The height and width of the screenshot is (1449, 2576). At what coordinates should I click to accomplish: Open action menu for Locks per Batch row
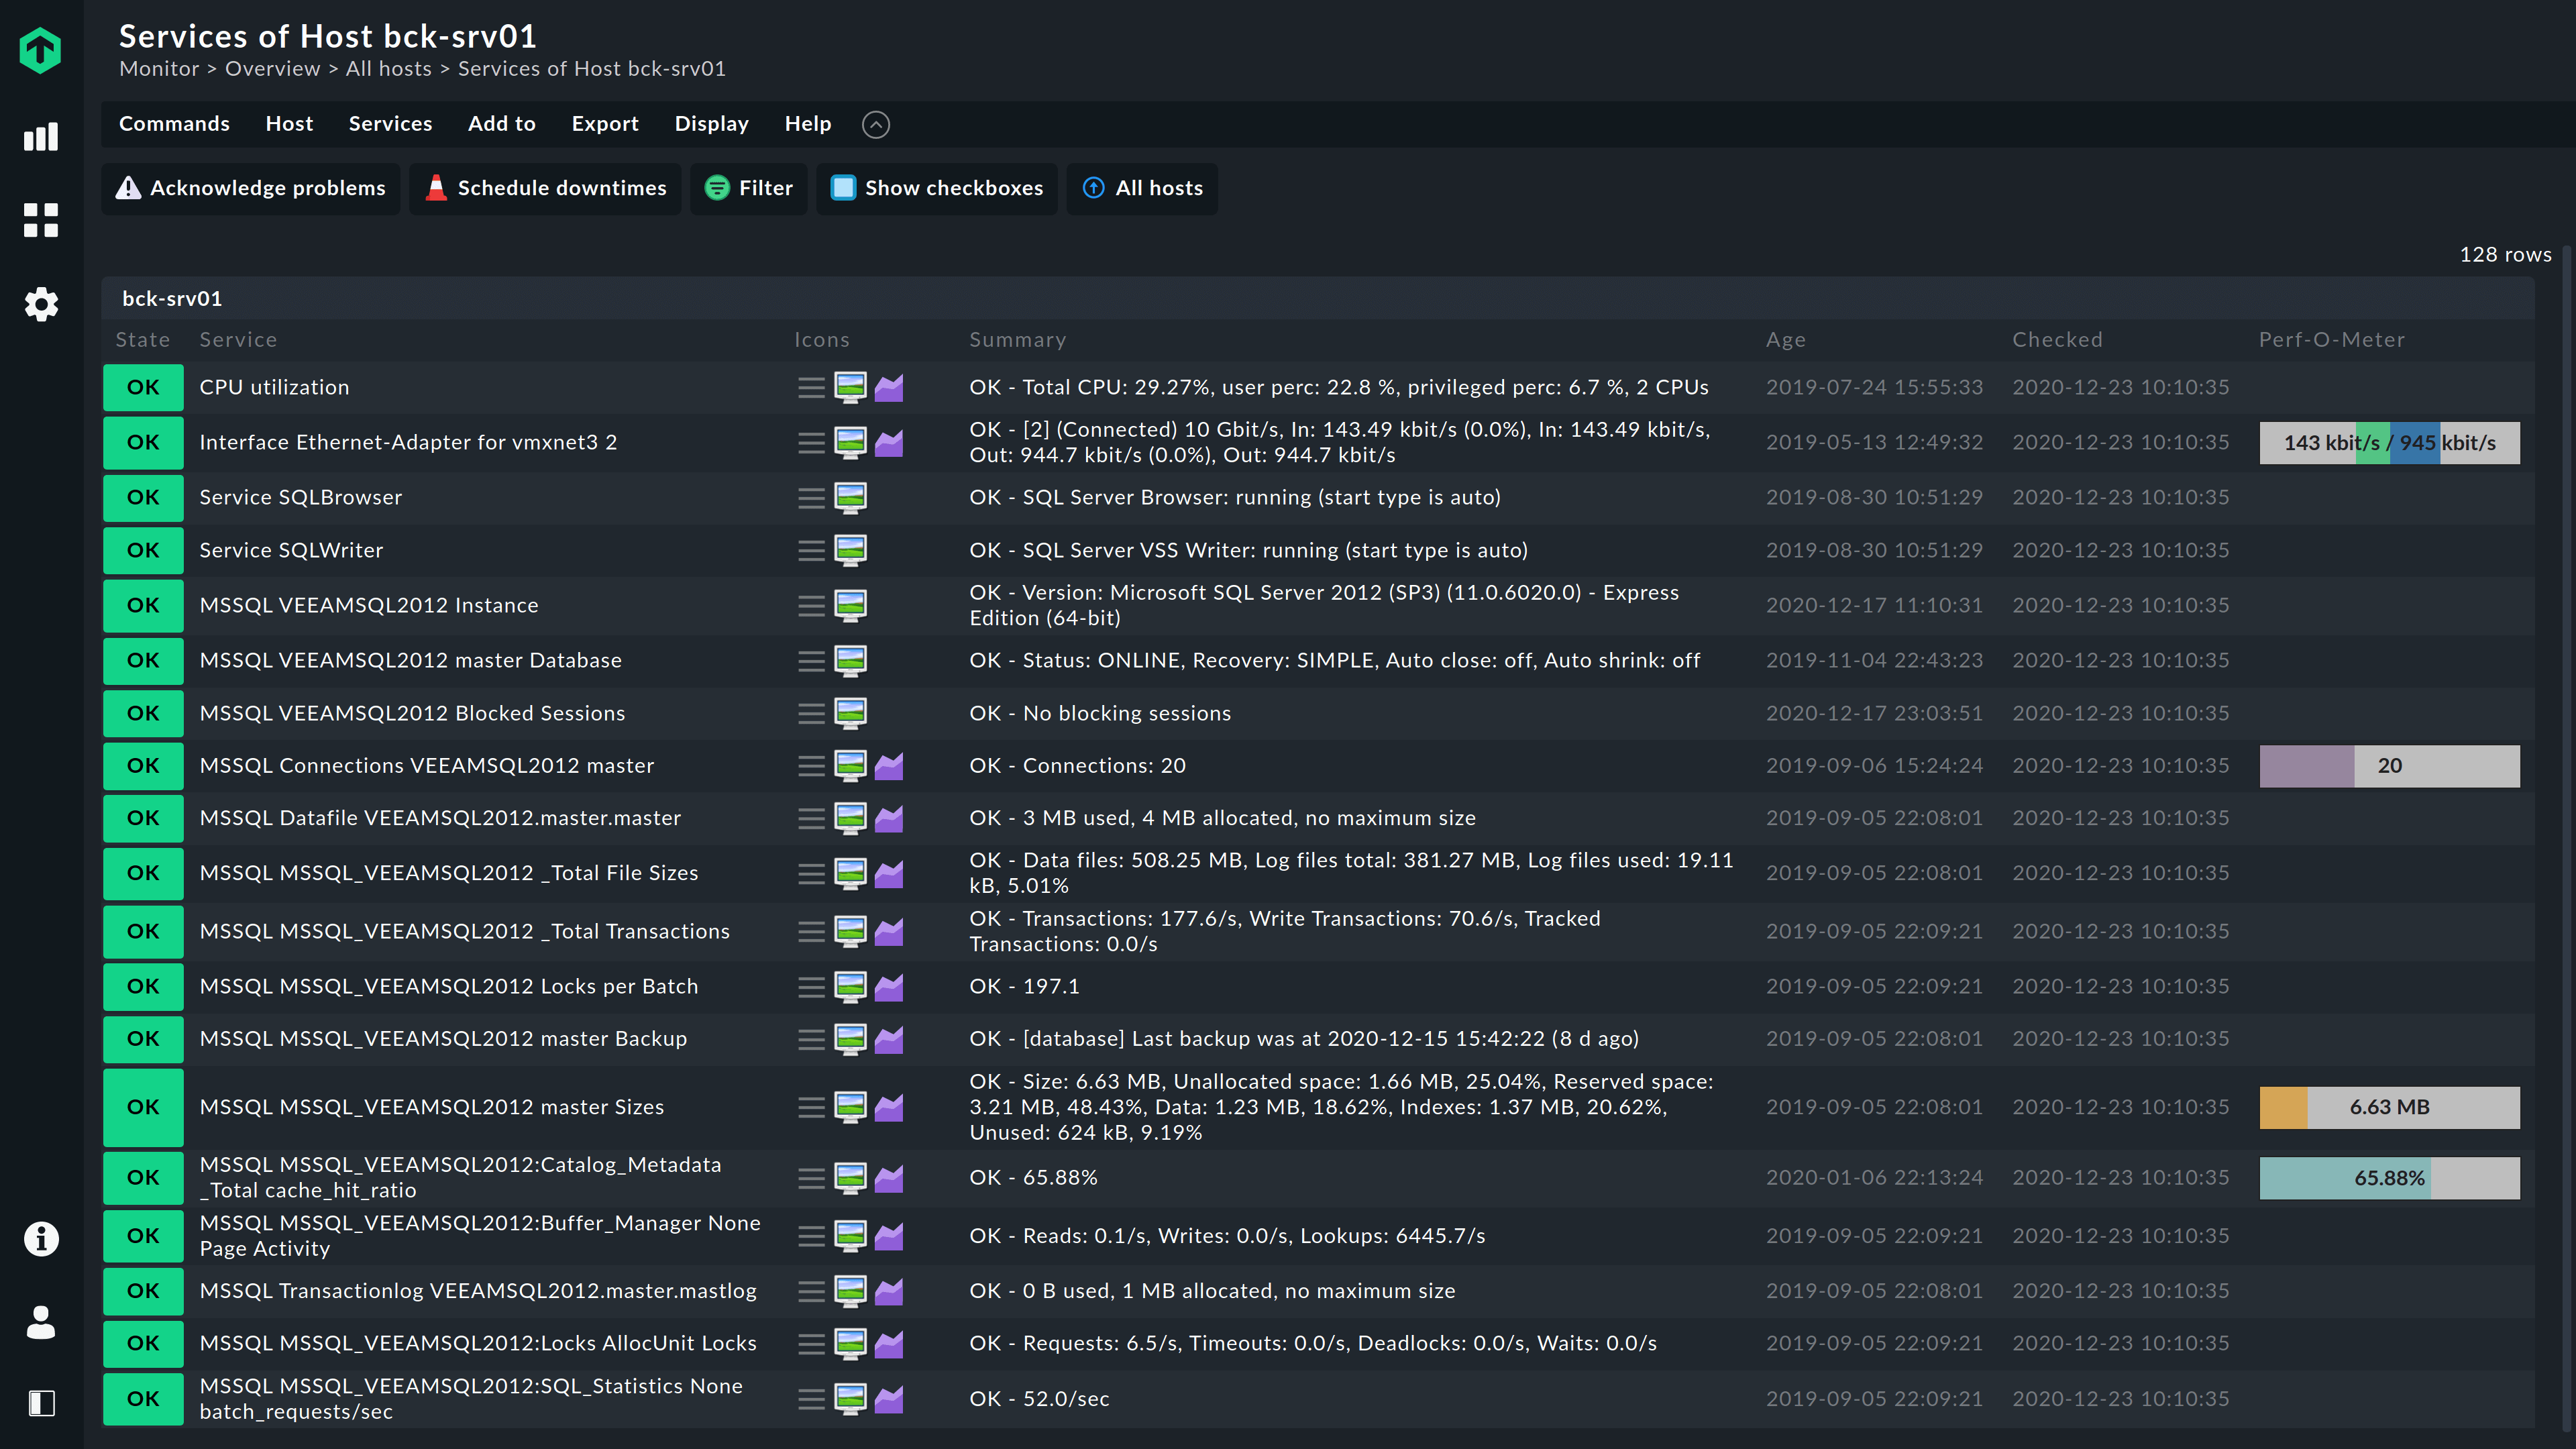coord(811,986)
